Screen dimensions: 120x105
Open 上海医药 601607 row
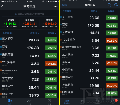(x=90, y=86)
